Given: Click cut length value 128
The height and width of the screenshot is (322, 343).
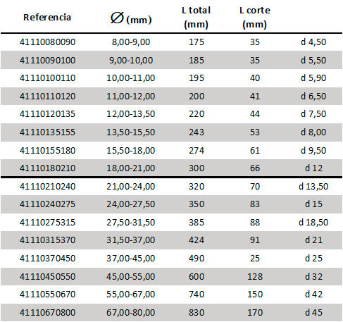Looking at the screenshot, I should pyautogui.click(x=255, y=277).
